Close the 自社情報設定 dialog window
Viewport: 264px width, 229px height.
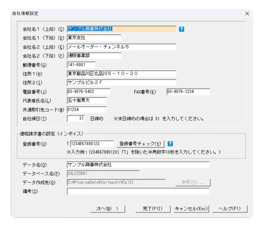(247, 14)
